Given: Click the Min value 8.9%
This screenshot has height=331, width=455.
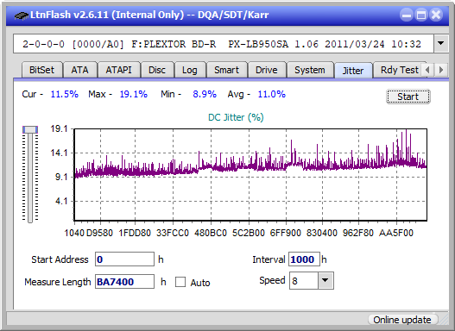Looking at the screenshot, I should point(205,94).
